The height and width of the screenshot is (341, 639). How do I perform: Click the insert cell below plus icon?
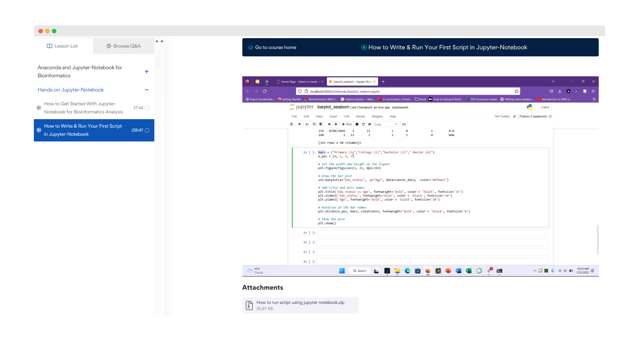click(299, 124)
